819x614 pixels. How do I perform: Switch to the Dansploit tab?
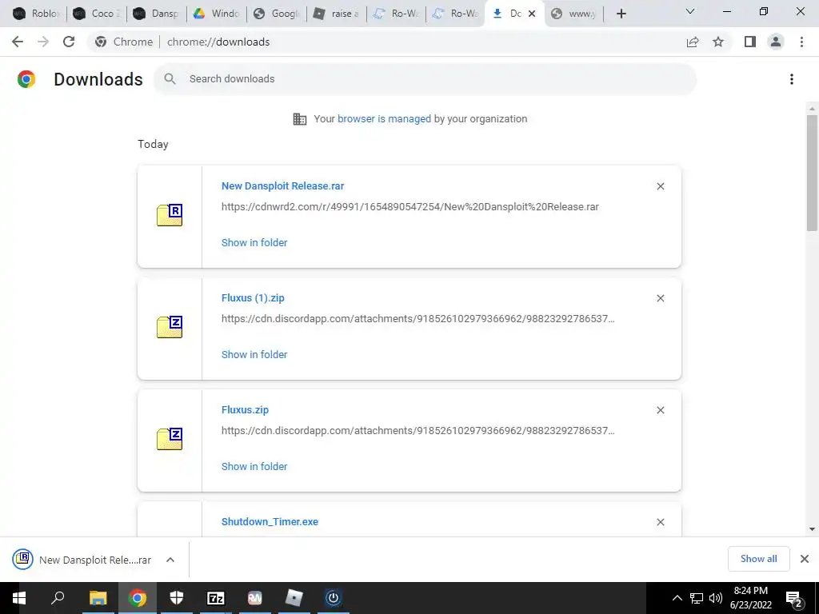pos(156,14)
